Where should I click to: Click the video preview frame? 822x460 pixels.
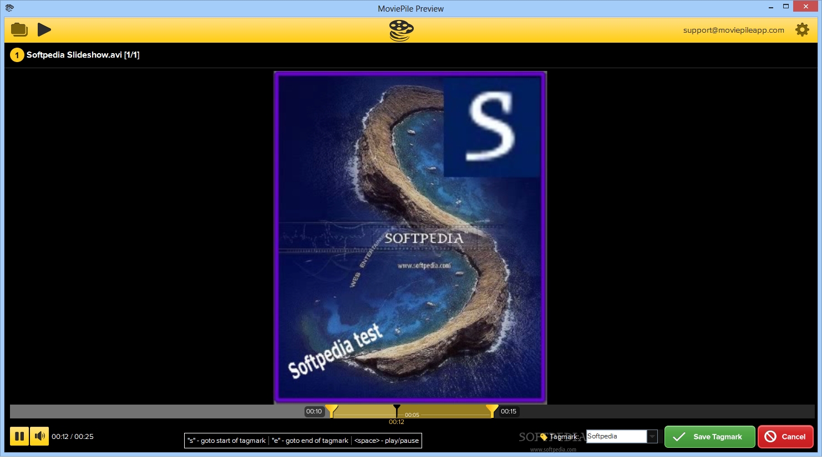coord(410,237)
